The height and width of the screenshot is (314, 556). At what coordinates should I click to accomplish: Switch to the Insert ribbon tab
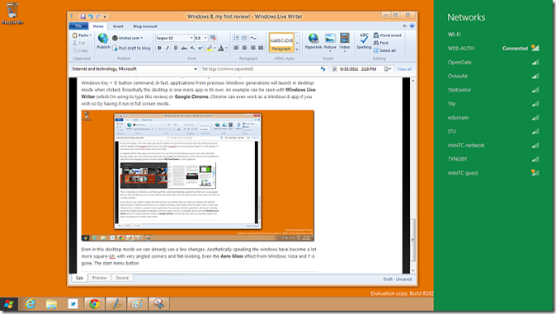pyautogui.click(x=118, y=26)
